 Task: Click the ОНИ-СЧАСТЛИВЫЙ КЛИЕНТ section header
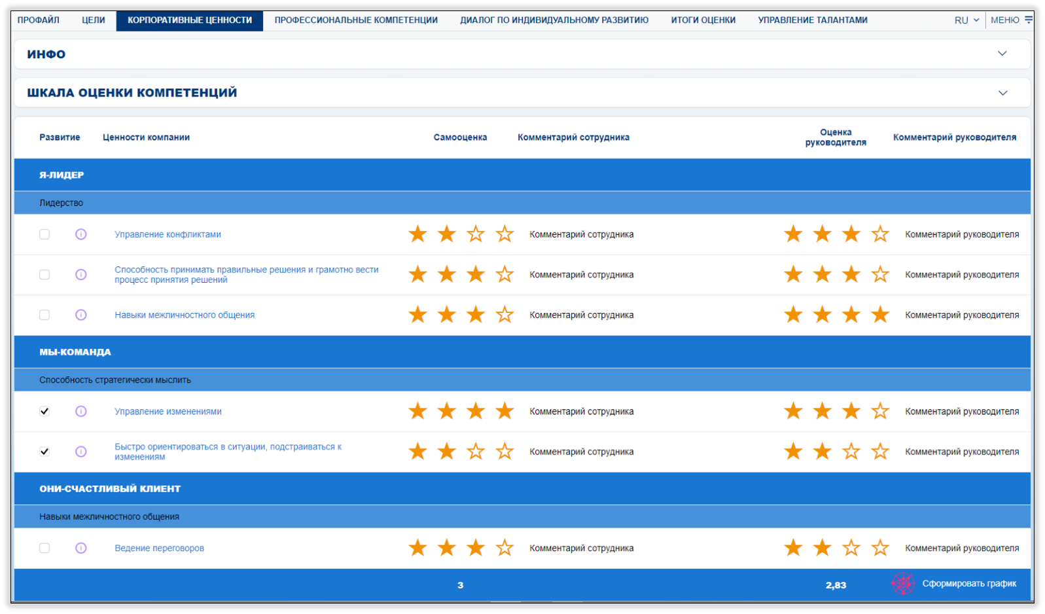522,488
